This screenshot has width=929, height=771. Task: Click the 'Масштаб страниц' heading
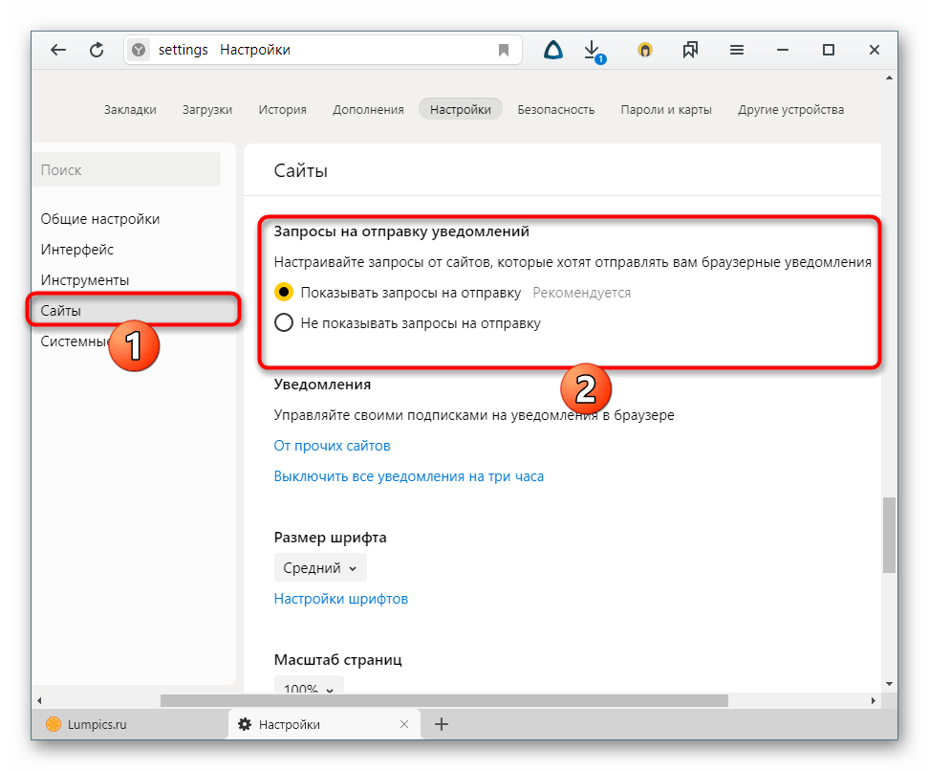pos(337,659)
